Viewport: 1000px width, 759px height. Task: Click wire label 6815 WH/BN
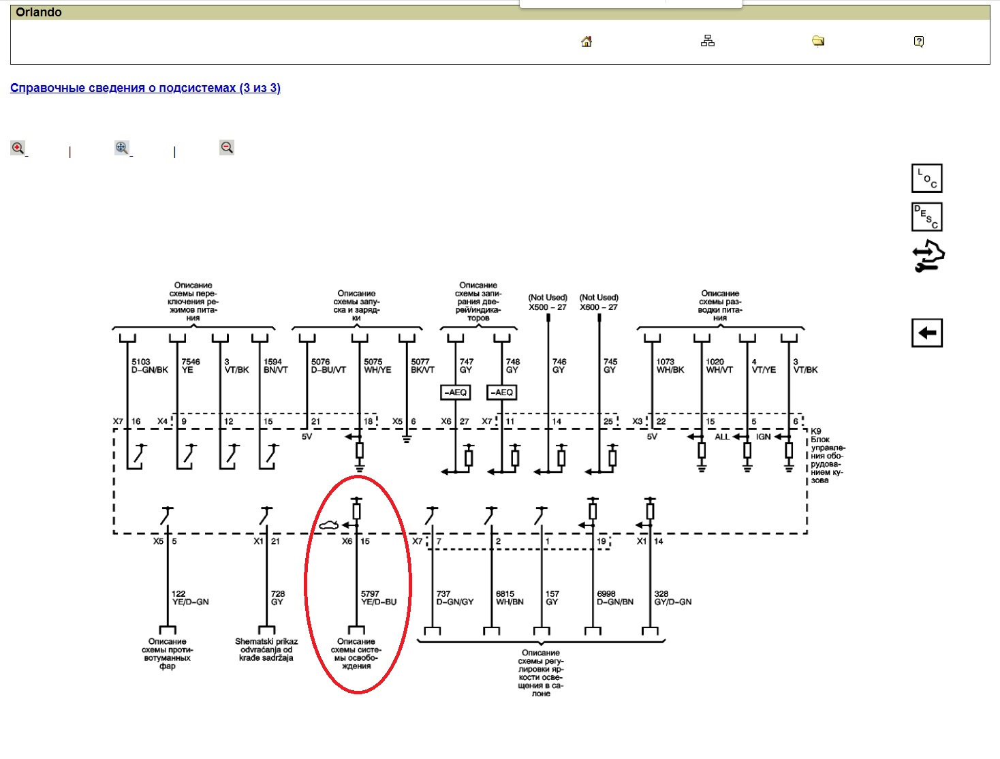510,598
